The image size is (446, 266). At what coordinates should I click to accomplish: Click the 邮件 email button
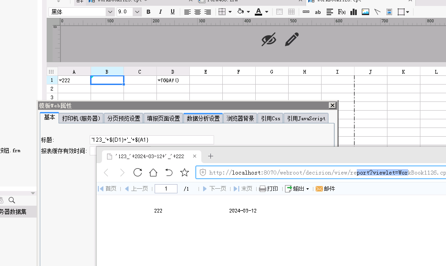pyautogui.click(x=325, y=189)
